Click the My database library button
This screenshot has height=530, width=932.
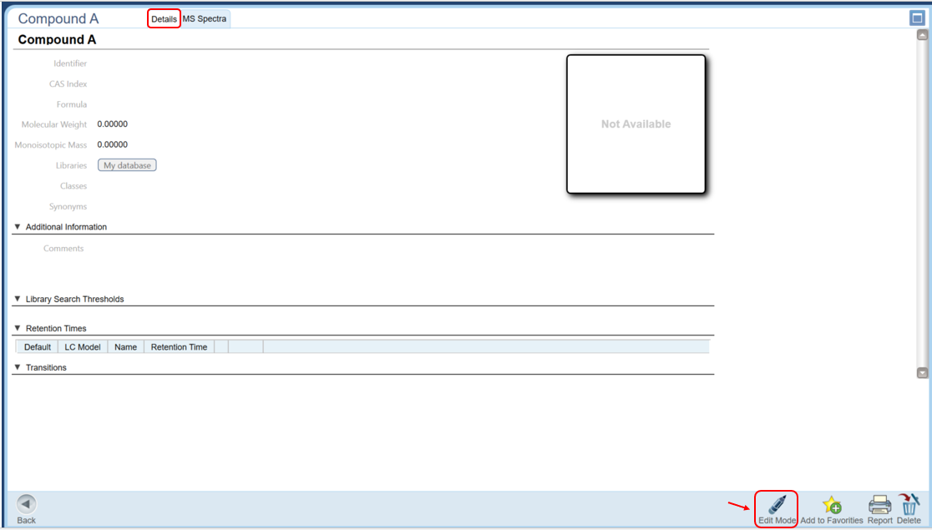click(127, 165)
